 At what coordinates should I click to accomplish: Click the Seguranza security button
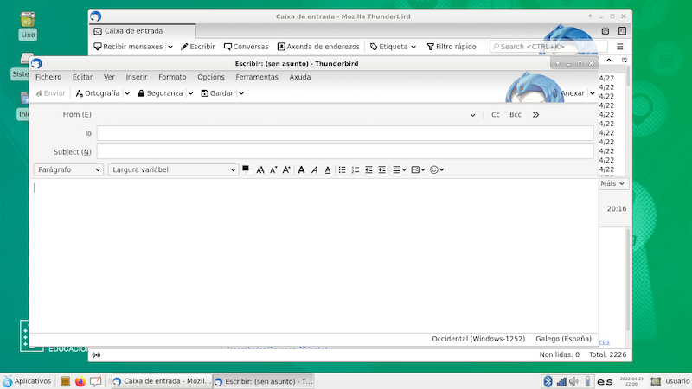pyautogui.click(x=160, y=93)
